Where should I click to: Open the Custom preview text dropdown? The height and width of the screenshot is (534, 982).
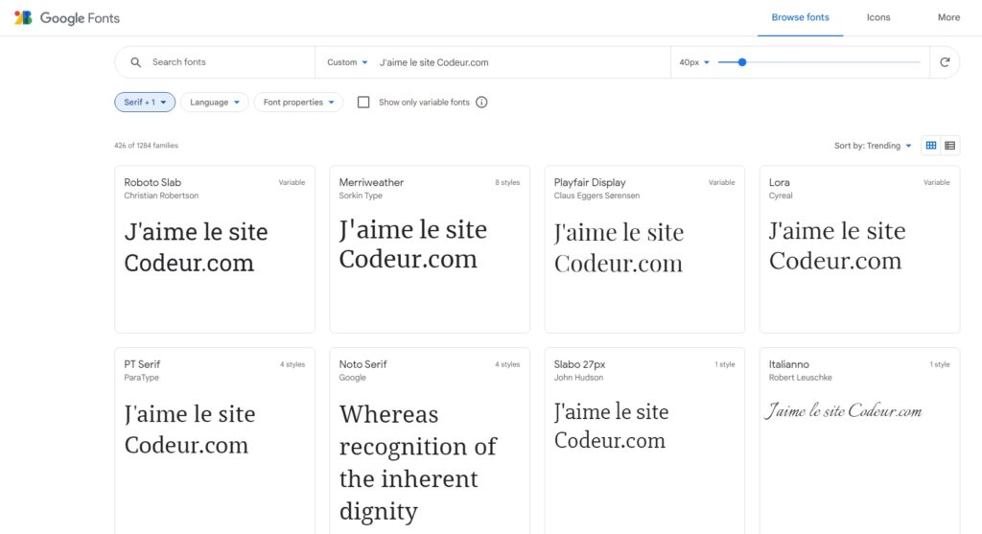pyautogui.click(x=347, y=62)
